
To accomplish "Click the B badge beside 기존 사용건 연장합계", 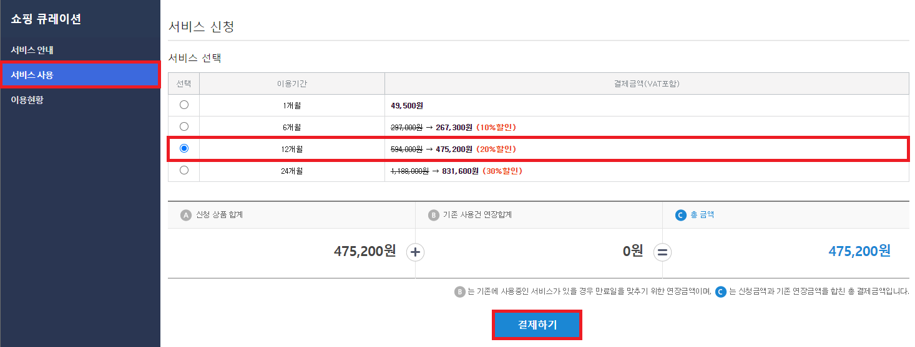I will pyautogui.click(x=434, y=215).
